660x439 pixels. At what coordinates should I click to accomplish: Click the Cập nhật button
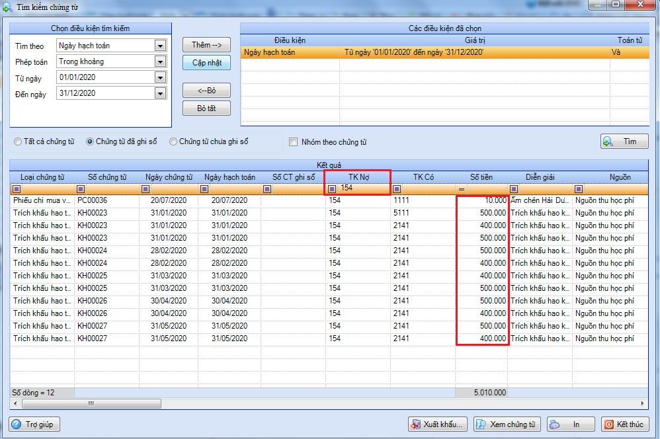click(207, 63)
